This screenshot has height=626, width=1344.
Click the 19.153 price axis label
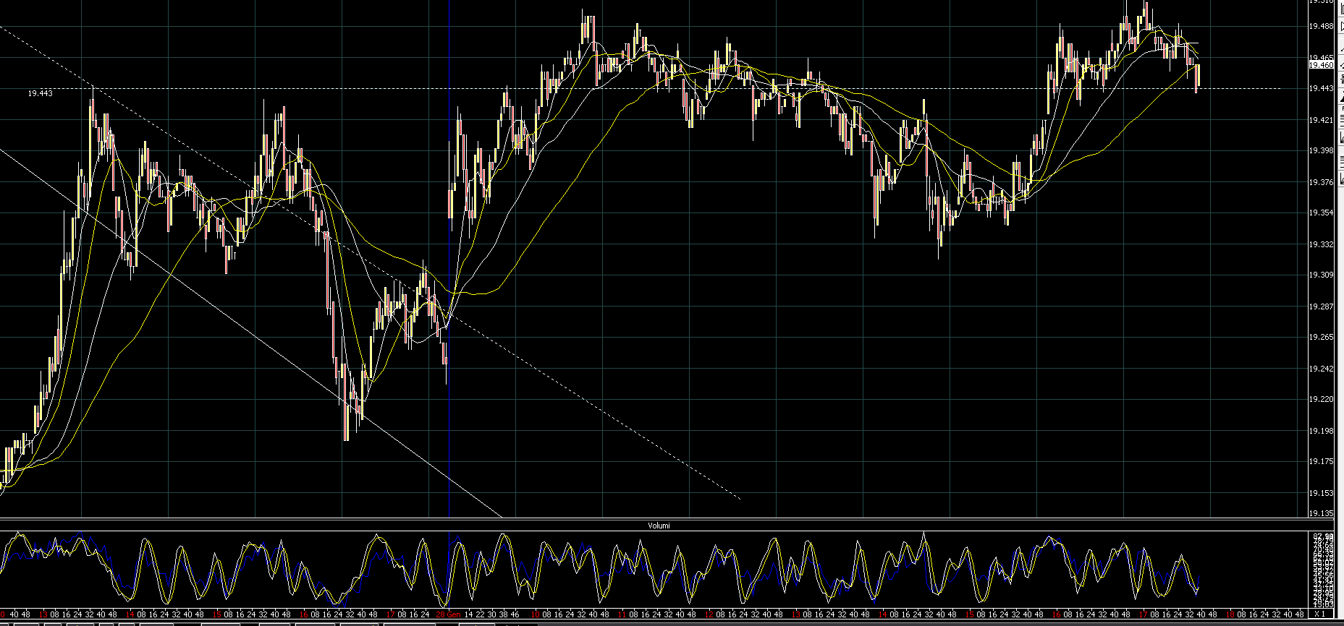point(1321,493)
